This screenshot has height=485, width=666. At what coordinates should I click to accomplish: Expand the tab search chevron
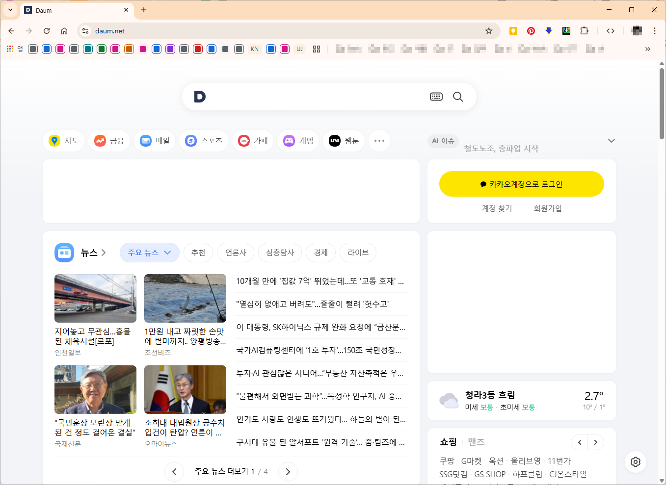(x=10, y=10)
